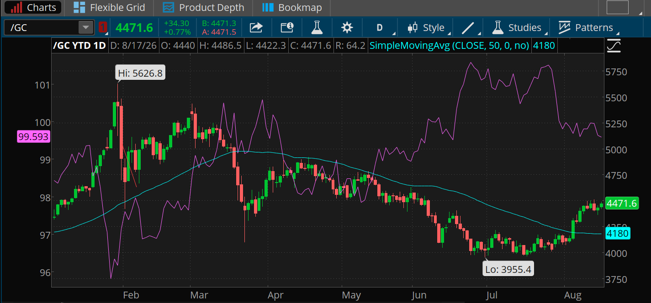This screenshot has width=651, height=303.
Task: Click the green 4471.6 price axis label
Action: point(622,204)
